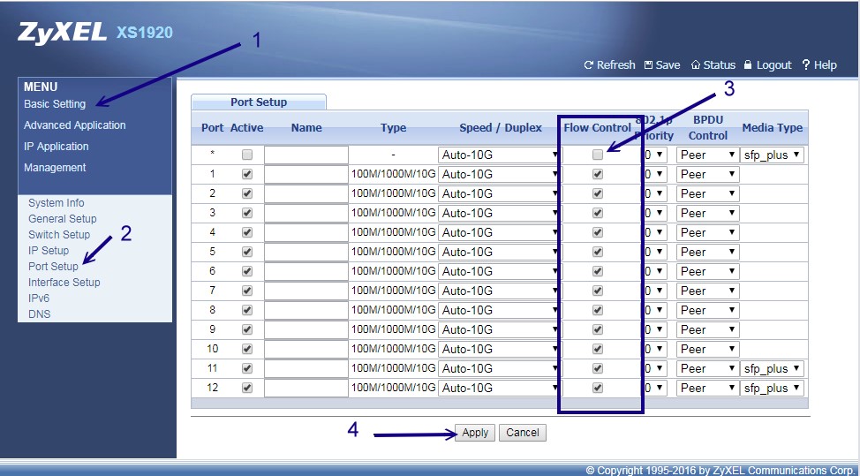Viewport: 860px width, 476px height.
Task: Enable Flow Control for all ports
Action: coord(598,155)
